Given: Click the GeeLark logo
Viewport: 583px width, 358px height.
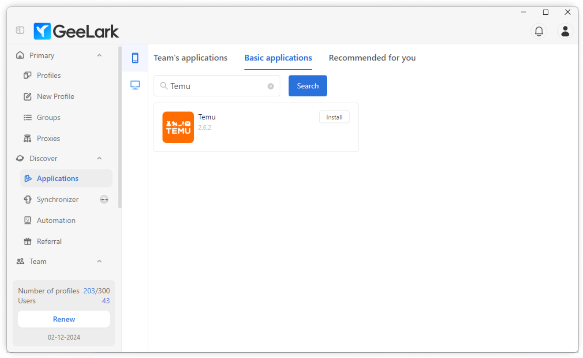Looking at the screenshot, I should pos(76,31).
